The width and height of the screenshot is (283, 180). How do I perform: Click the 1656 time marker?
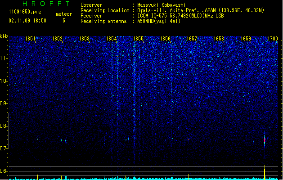click(165, 39)
